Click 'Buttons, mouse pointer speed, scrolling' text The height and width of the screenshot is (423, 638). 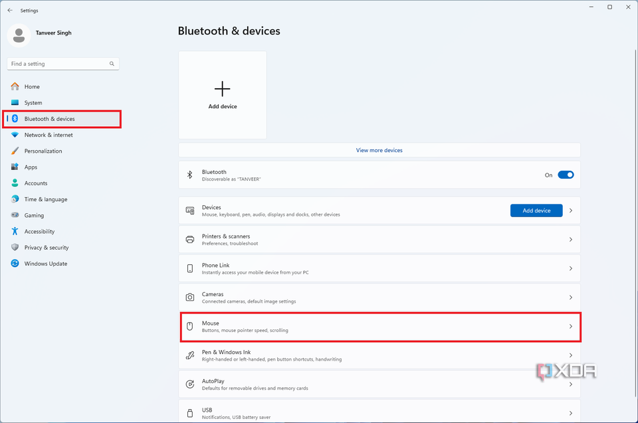tap(245, 330)
